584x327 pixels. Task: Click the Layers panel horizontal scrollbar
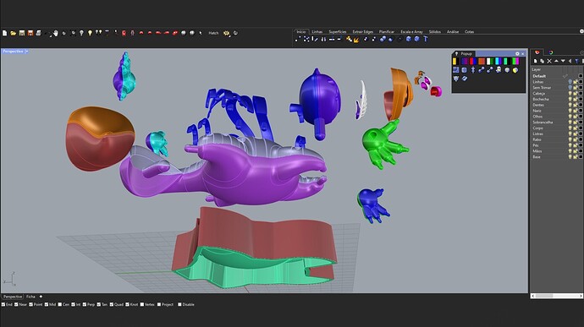tap(556, 296)
